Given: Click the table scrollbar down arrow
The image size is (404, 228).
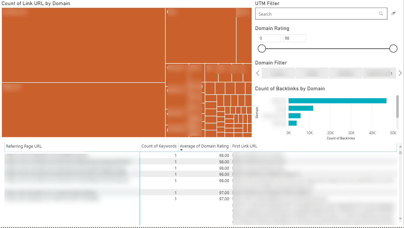Looking at the screenshot, I should tap(400, 218).
